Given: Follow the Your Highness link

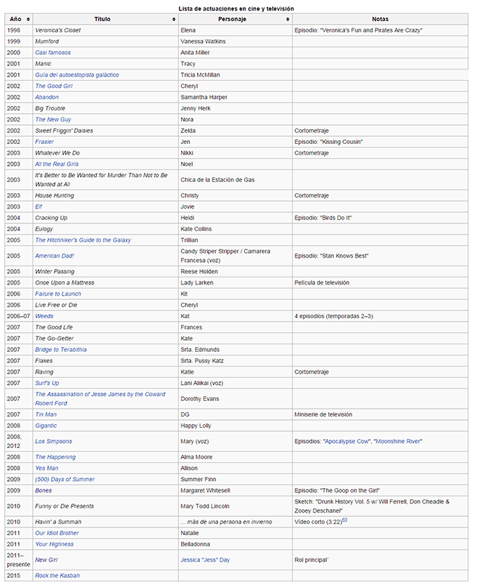Looking at the screenshot, I should (55, 544).
